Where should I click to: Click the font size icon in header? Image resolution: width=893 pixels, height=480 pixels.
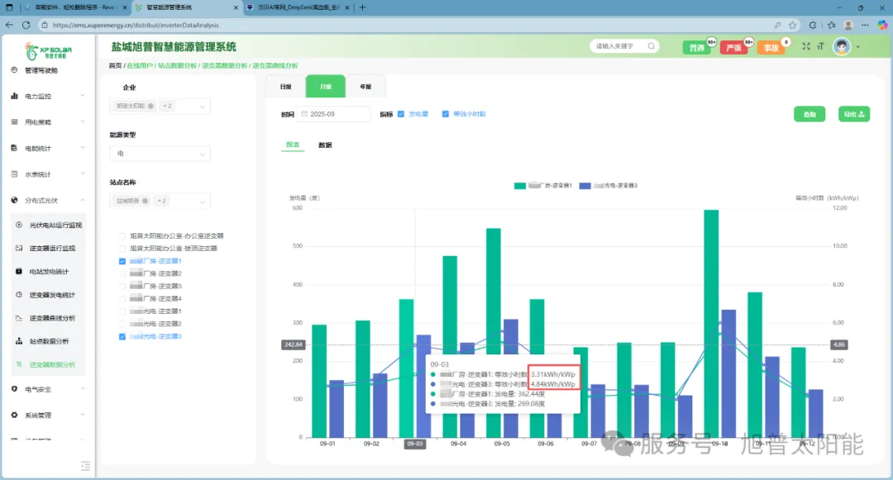click(820, 47)
